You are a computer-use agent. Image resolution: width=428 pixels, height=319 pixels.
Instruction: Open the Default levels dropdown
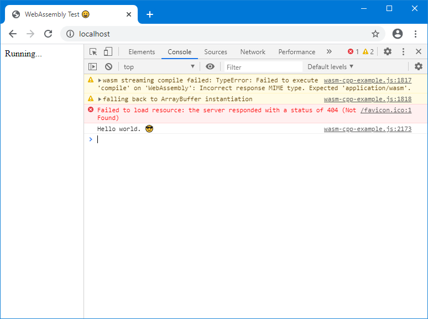330,67
